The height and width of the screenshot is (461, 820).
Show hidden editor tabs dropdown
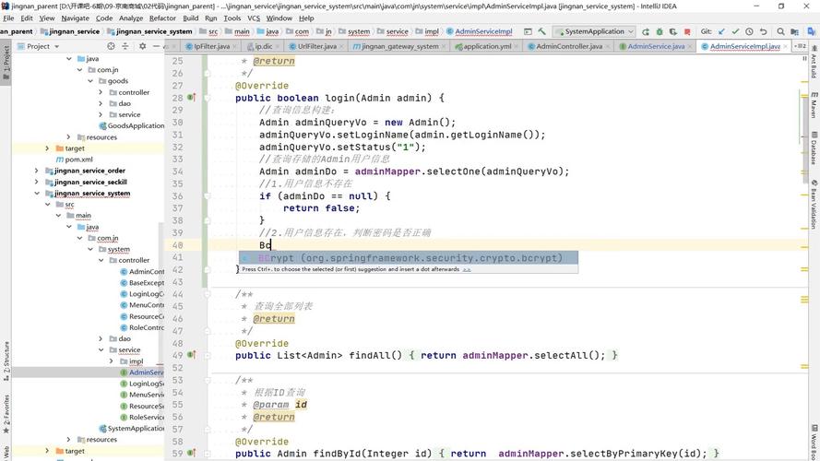(800, 46)
